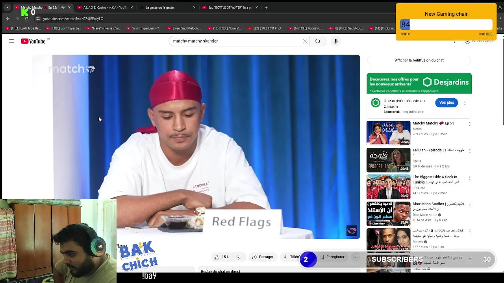Screen dimensions: 504x283
Task: Reload the current page
Action: (x=27, y=18)
